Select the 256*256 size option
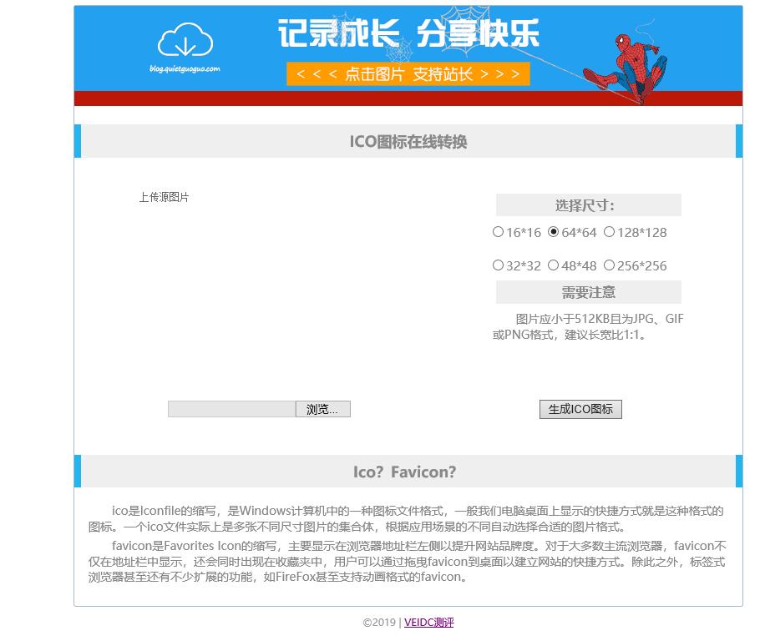 [610, 265]
